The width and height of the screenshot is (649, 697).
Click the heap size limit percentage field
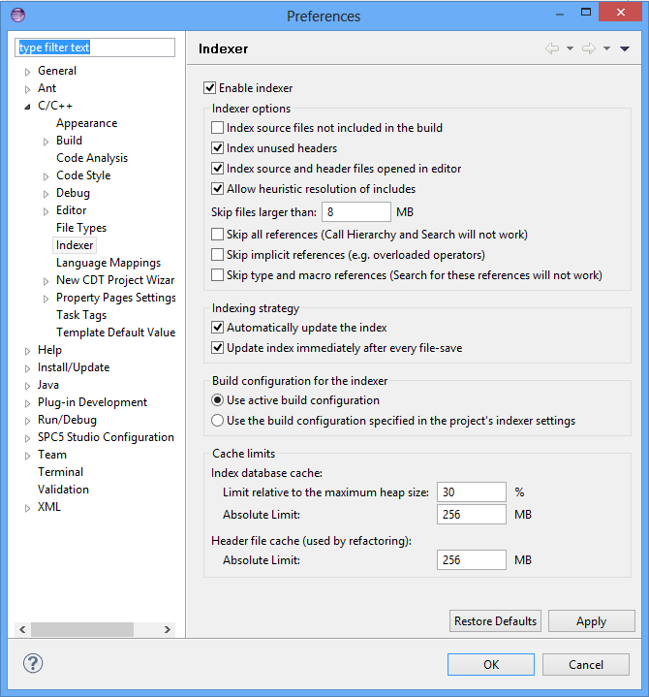point(472,492)
